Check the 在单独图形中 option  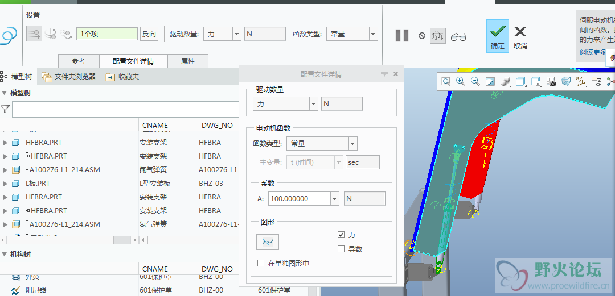(x=261, y=263)
